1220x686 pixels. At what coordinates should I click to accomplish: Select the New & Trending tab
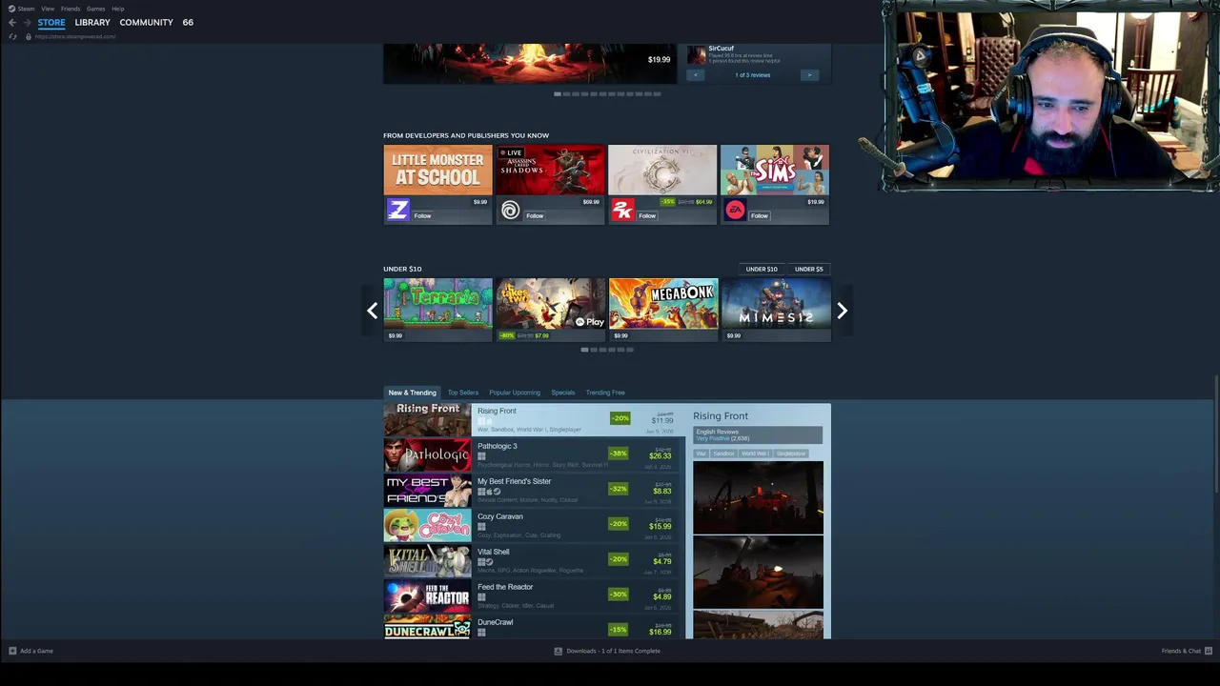pyautogui.click(x=412, y=393)
